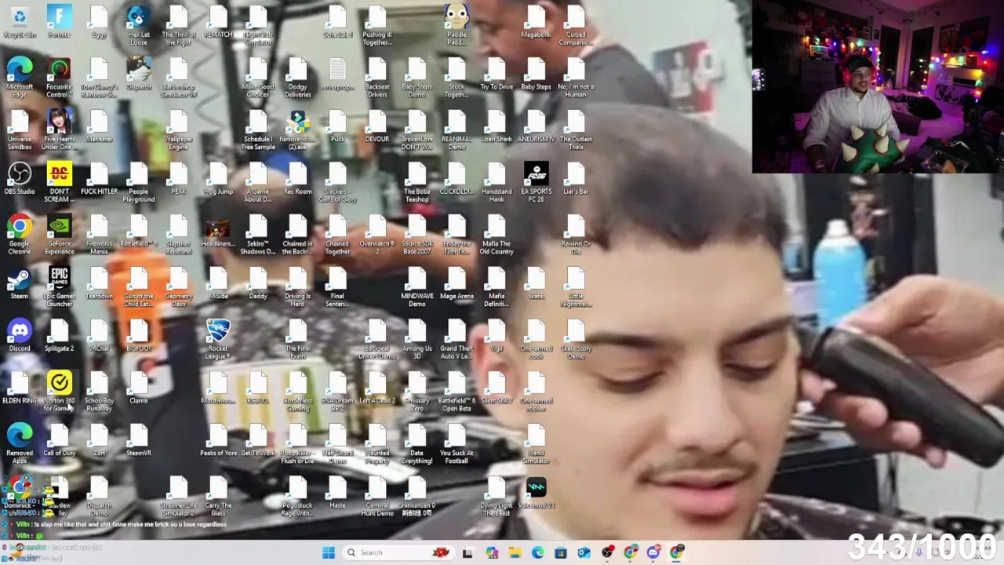The image size is (1004, 565).
Task: Launch GeForce Experience shortcut
Action: [59, 235]
